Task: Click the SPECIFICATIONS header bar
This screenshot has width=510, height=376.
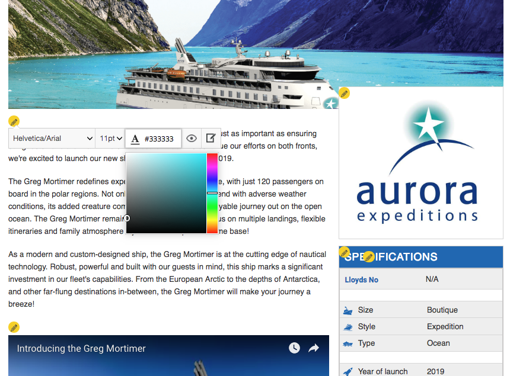Action: click(x=421, y=257)
